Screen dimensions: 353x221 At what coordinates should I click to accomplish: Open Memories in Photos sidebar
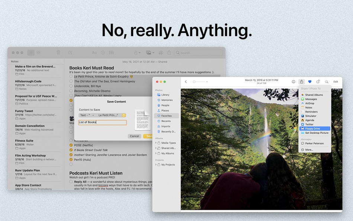coord(166,100)
